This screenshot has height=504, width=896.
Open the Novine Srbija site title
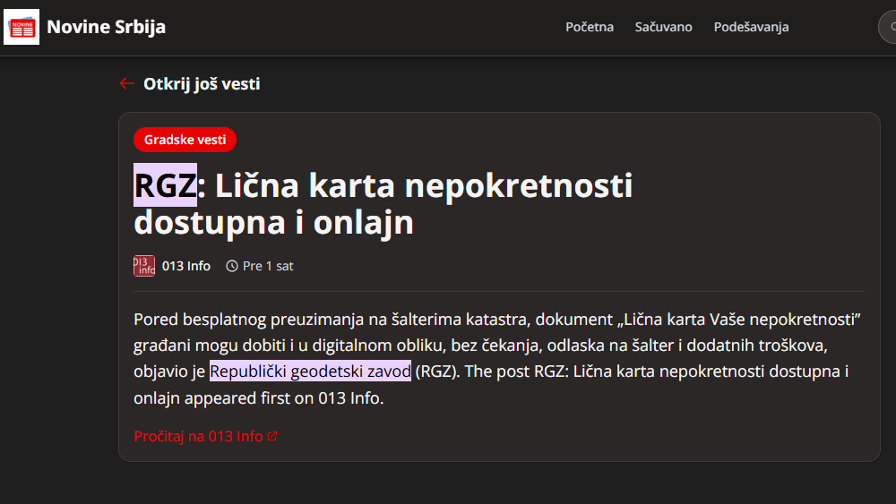point(107,27)
